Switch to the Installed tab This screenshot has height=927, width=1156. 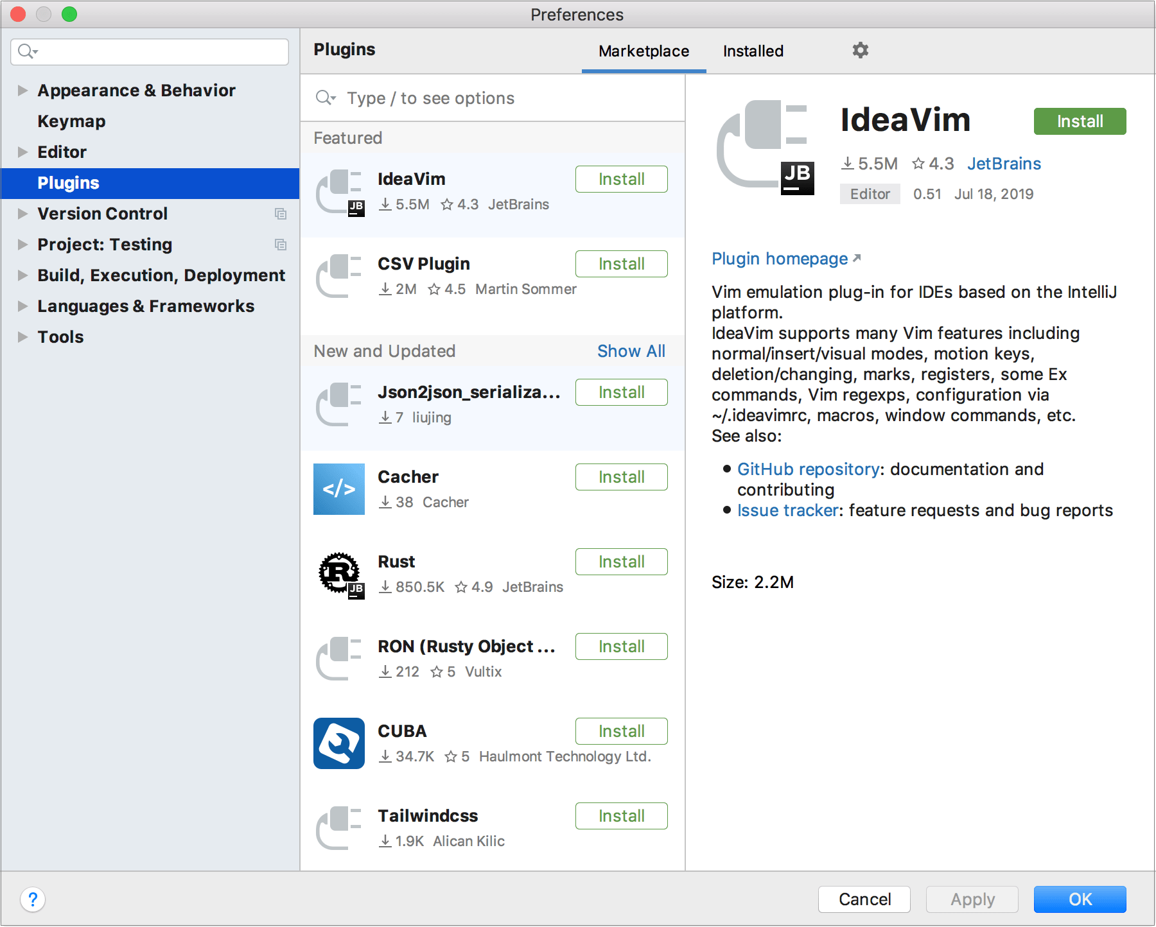tap(753, 51)
